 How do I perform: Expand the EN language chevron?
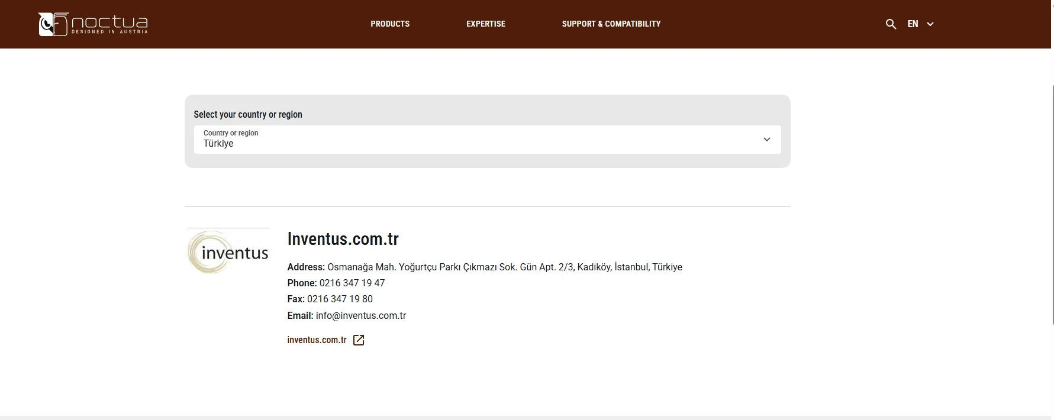tap(930, 24)
